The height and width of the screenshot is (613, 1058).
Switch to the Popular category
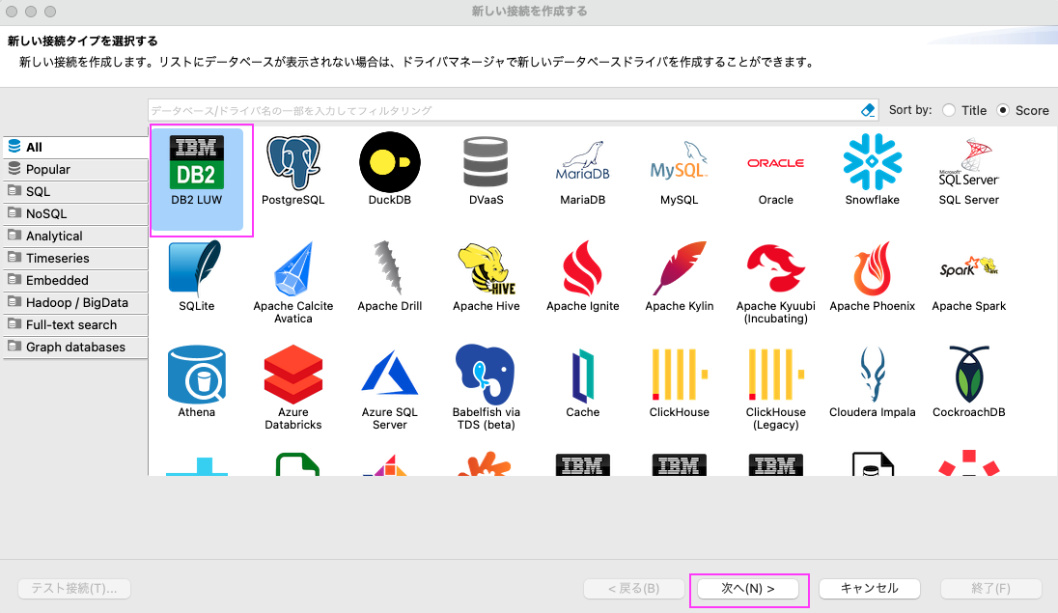coord(75,170)
